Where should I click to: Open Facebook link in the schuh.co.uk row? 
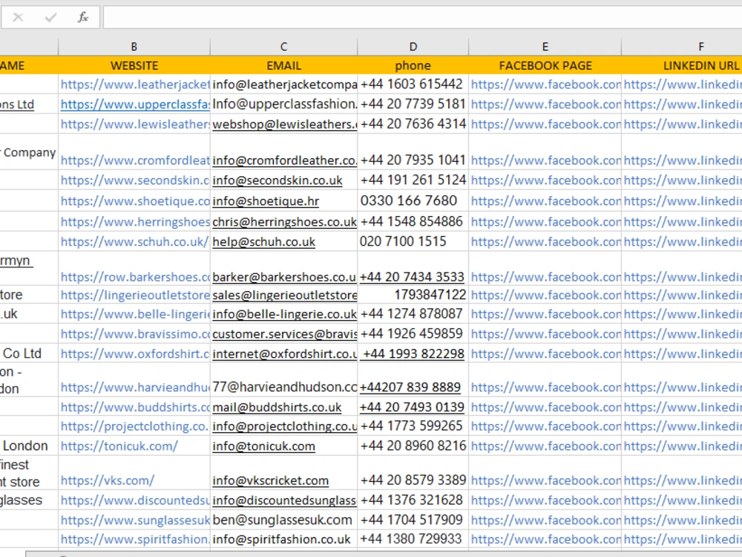click(545, 241)
